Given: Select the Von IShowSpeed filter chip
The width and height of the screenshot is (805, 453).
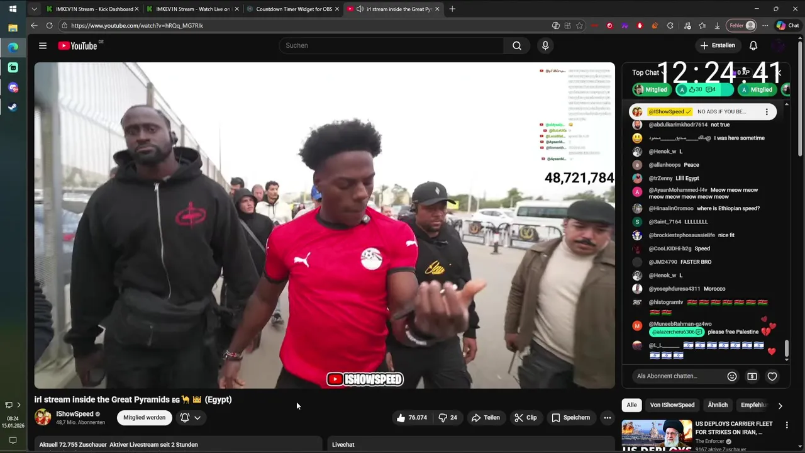Looking at the screenshot, I should point(672,405).
